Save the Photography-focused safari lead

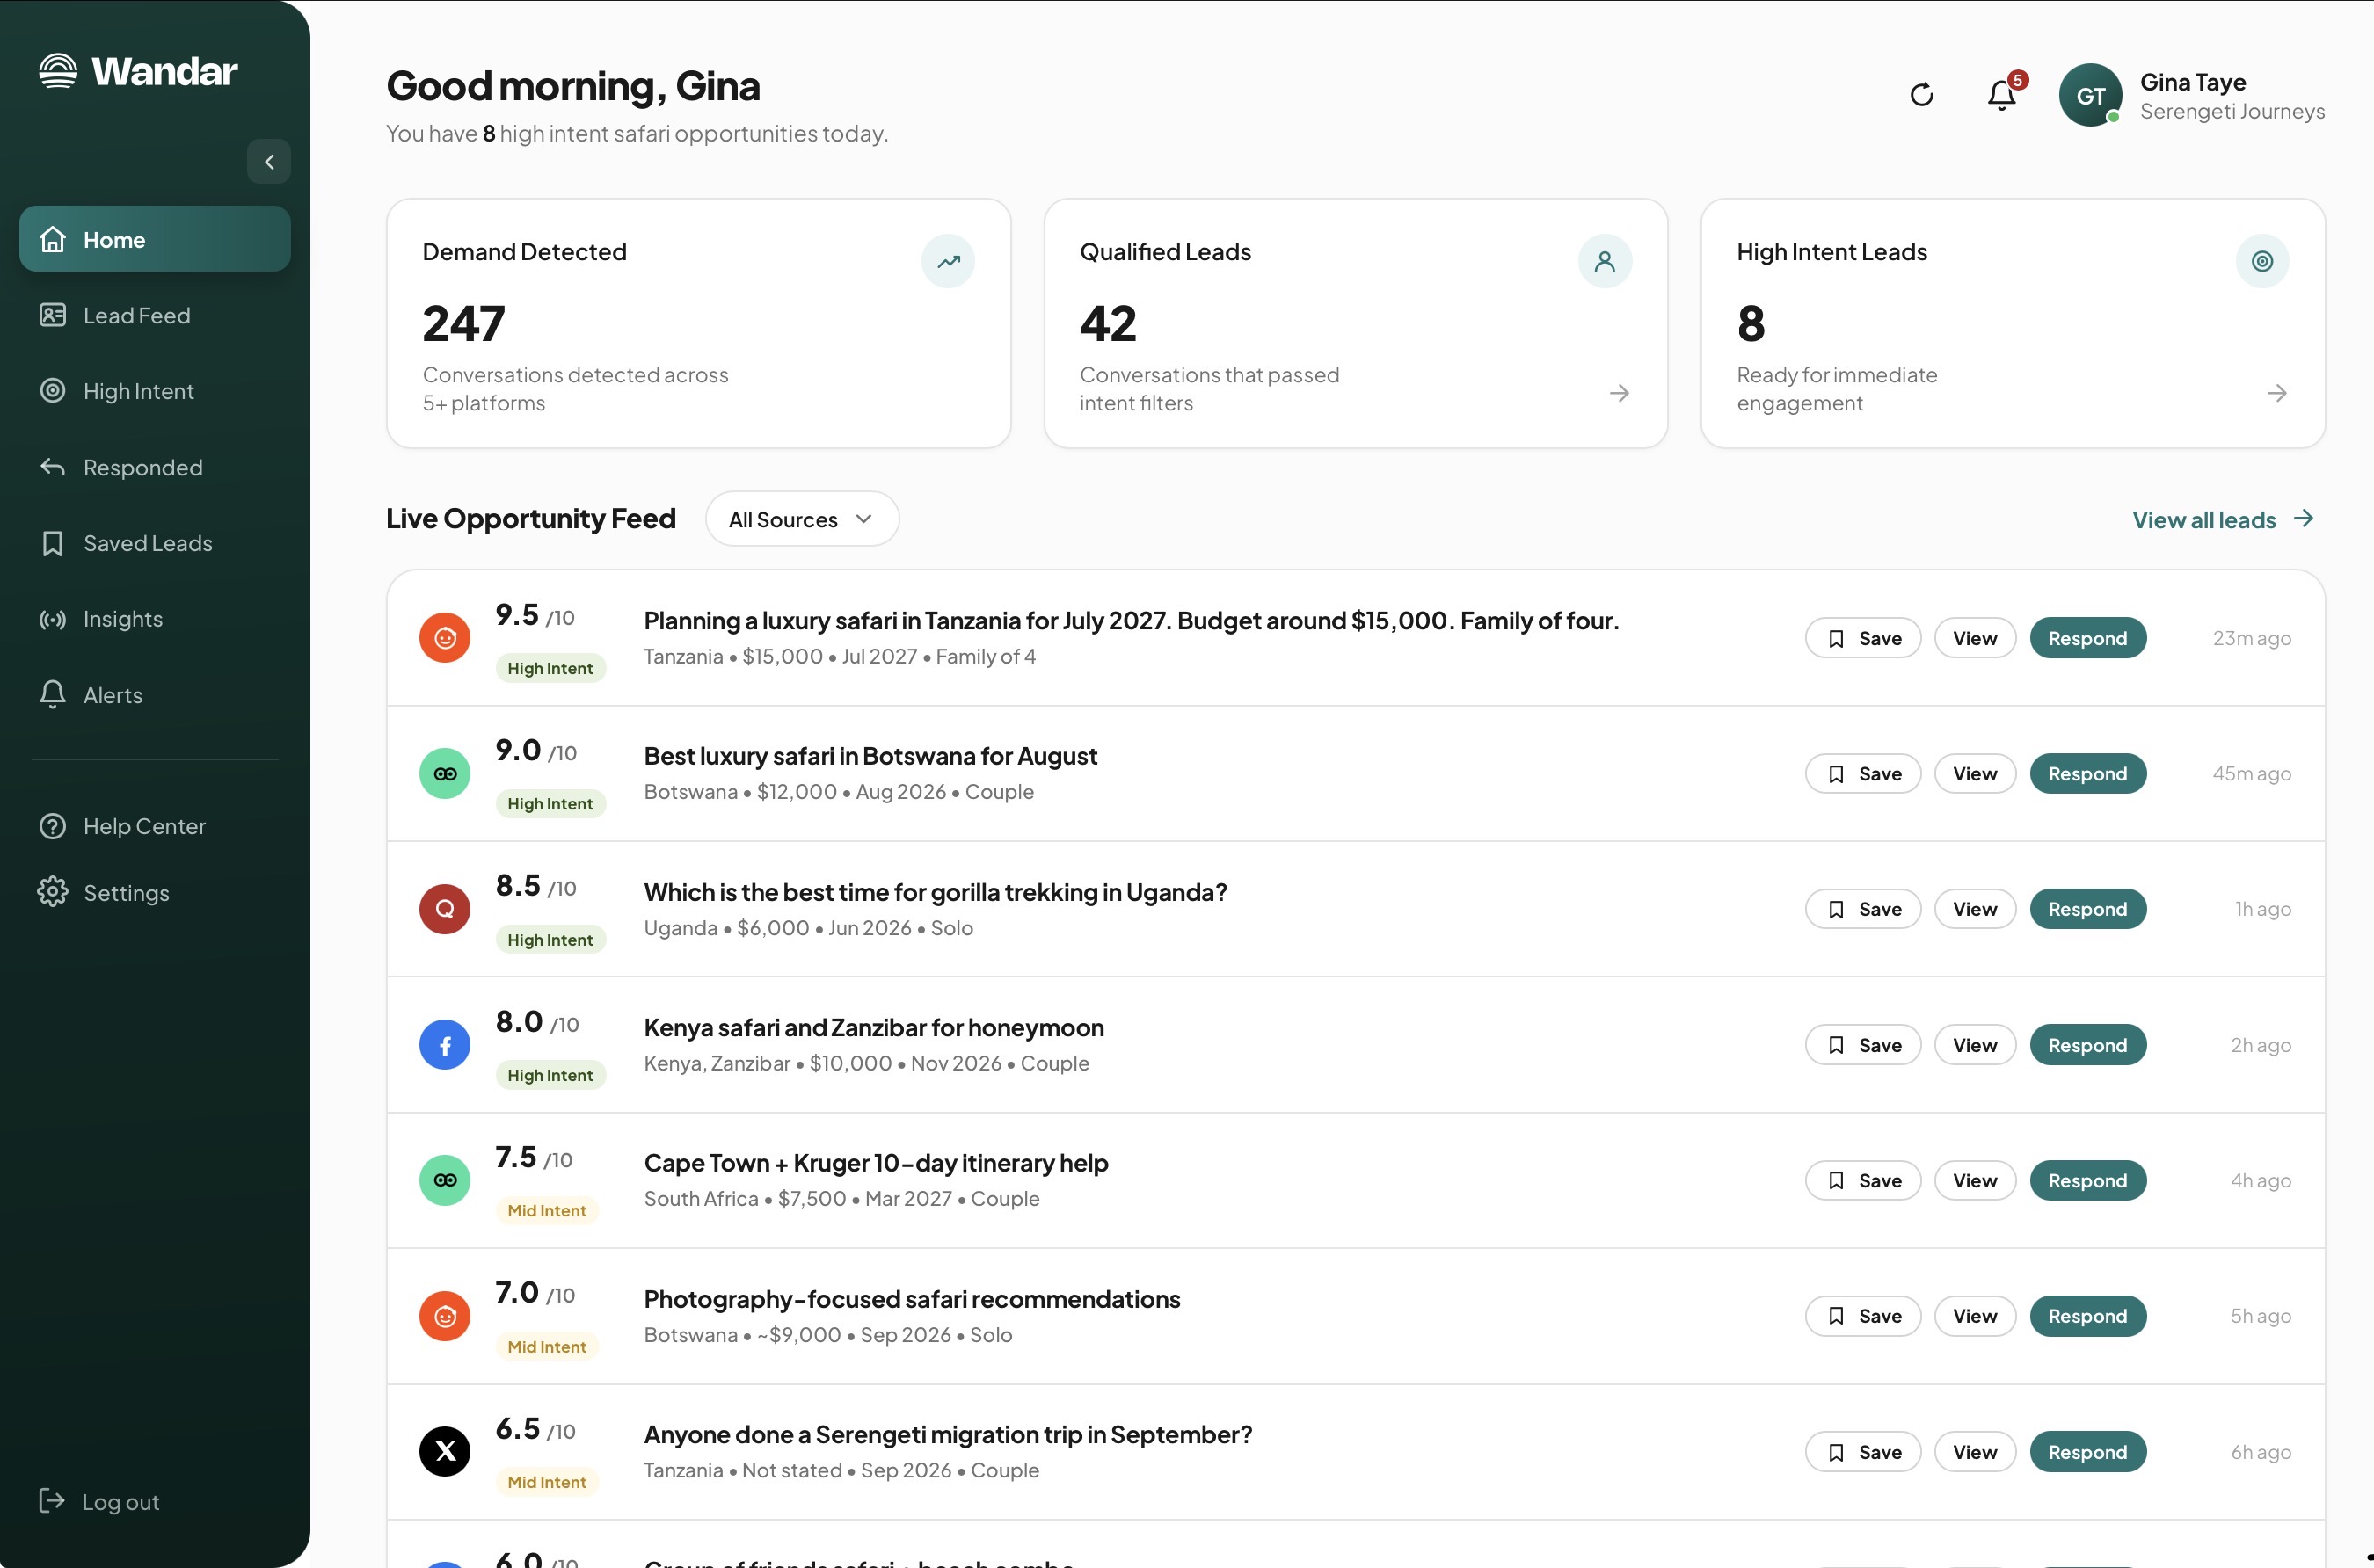click(x=1863, y=1316)
